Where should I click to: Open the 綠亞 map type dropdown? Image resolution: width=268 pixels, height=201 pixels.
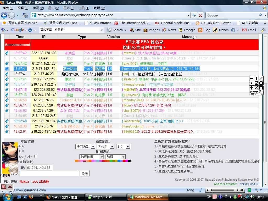pos(115,157)
